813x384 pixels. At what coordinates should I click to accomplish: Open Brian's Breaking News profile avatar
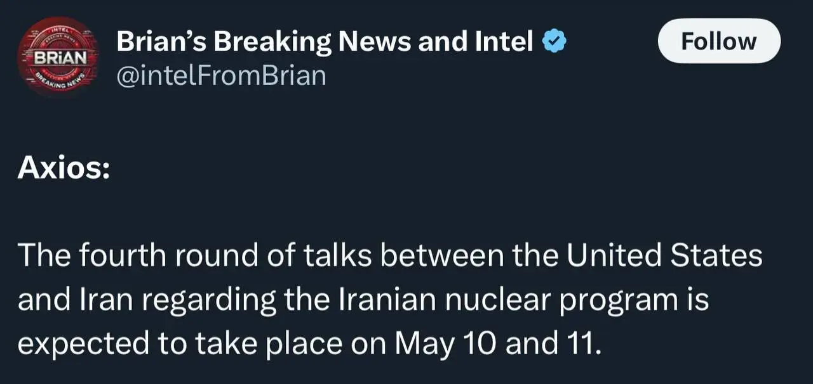(58, 56)
